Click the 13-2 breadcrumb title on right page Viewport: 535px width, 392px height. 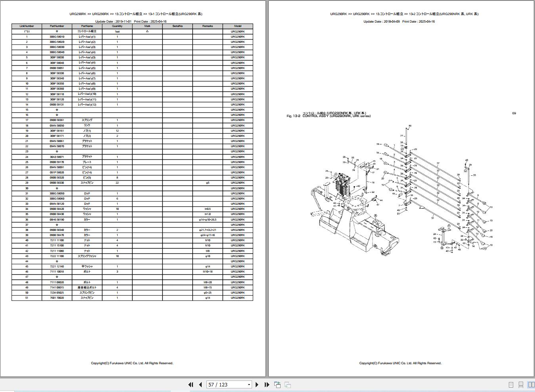(x=404, y=14)
